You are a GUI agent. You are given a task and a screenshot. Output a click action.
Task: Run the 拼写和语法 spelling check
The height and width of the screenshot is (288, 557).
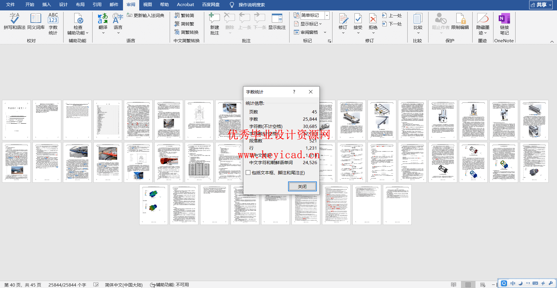pyautogui.click(x=15, y=21)
